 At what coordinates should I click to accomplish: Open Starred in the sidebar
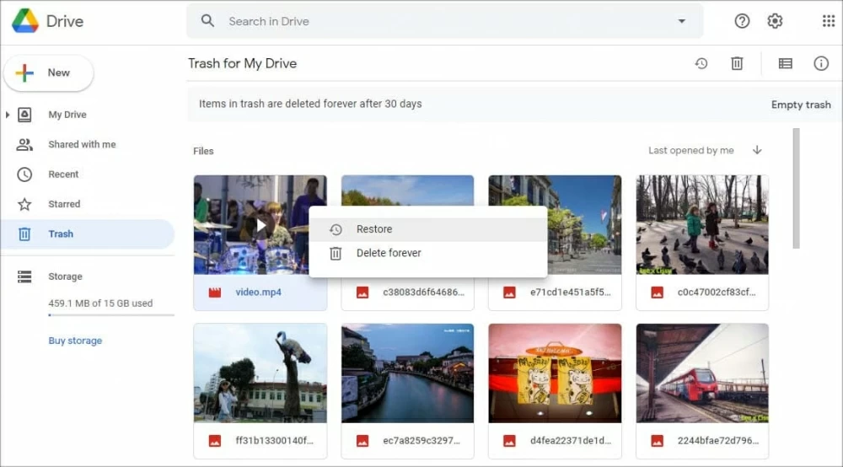[x=64, y=204]
